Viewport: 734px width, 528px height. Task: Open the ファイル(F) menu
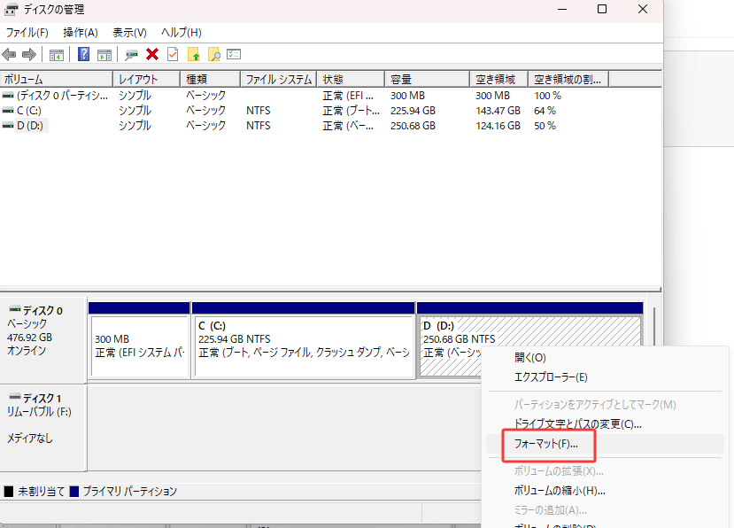point(27,33)
